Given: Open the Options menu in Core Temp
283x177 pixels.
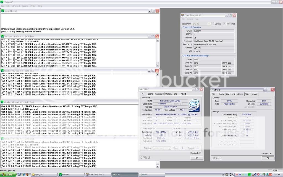Looking at the screenshot, I should coord(190,19).
